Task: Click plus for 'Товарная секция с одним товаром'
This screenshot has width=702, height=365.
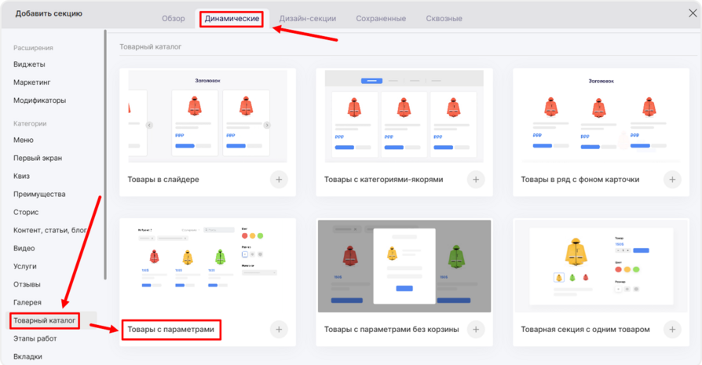Action: pyautogui.click(x=671, y=330)
